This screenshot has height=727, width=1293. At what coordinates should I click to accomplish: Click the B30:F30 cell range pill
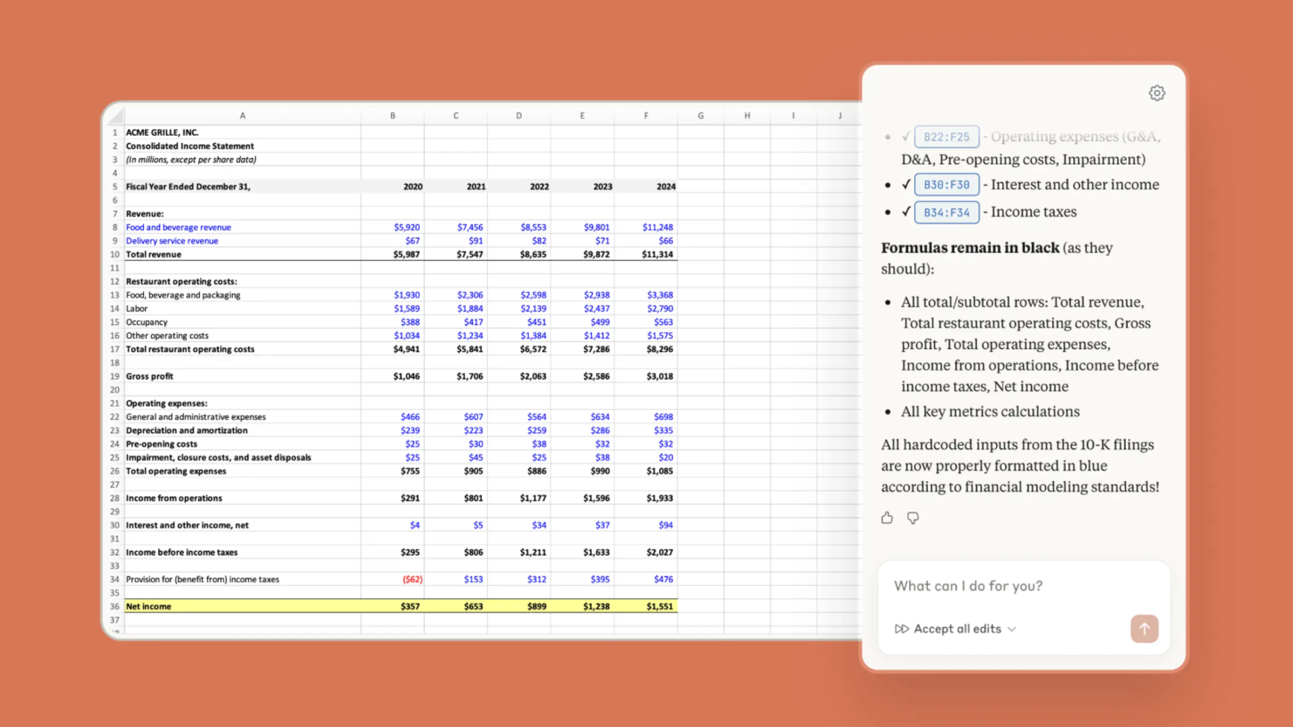[x=946, y=184]
